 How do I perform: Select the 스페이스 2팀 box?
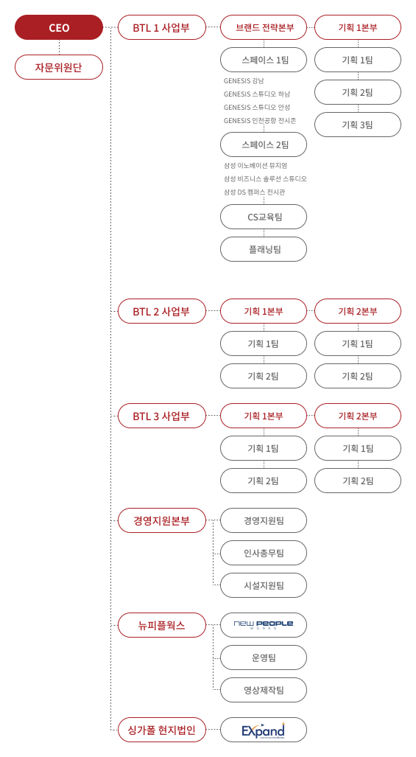[263, 144]
